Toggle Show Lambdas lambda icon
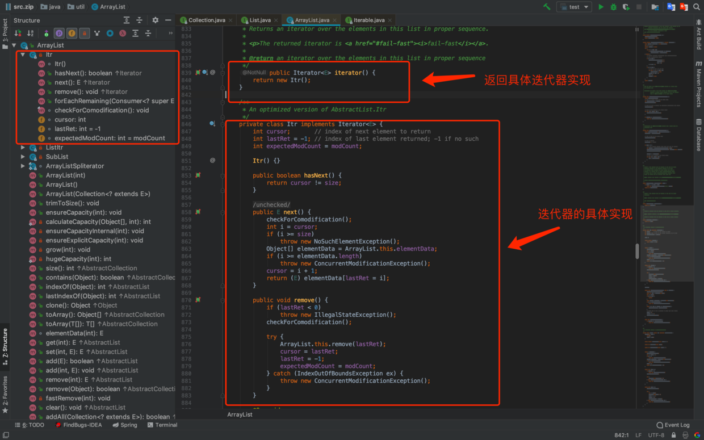 click(x=122, y=33)
